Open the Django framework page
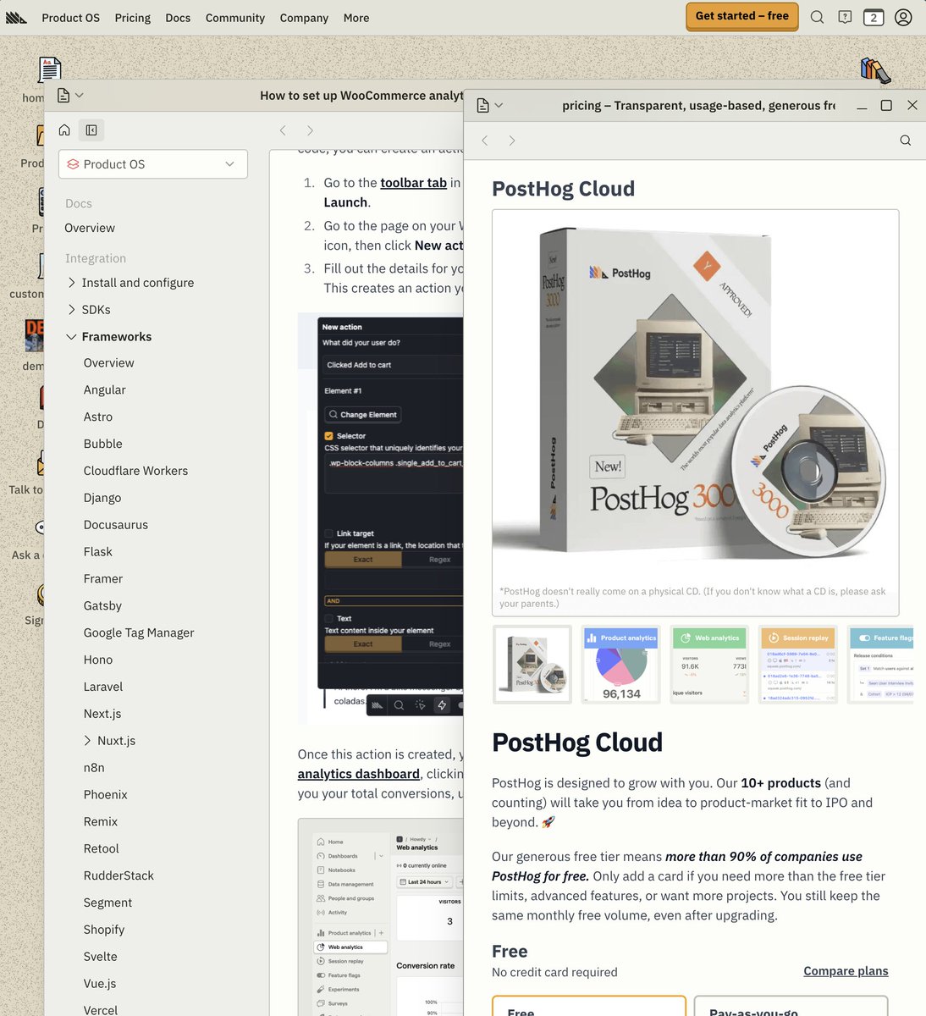This screenshot has width=926, height=1016. (x=102, y=499)
